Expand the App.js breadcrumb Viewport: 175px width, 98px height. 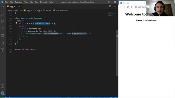point(28,10)
